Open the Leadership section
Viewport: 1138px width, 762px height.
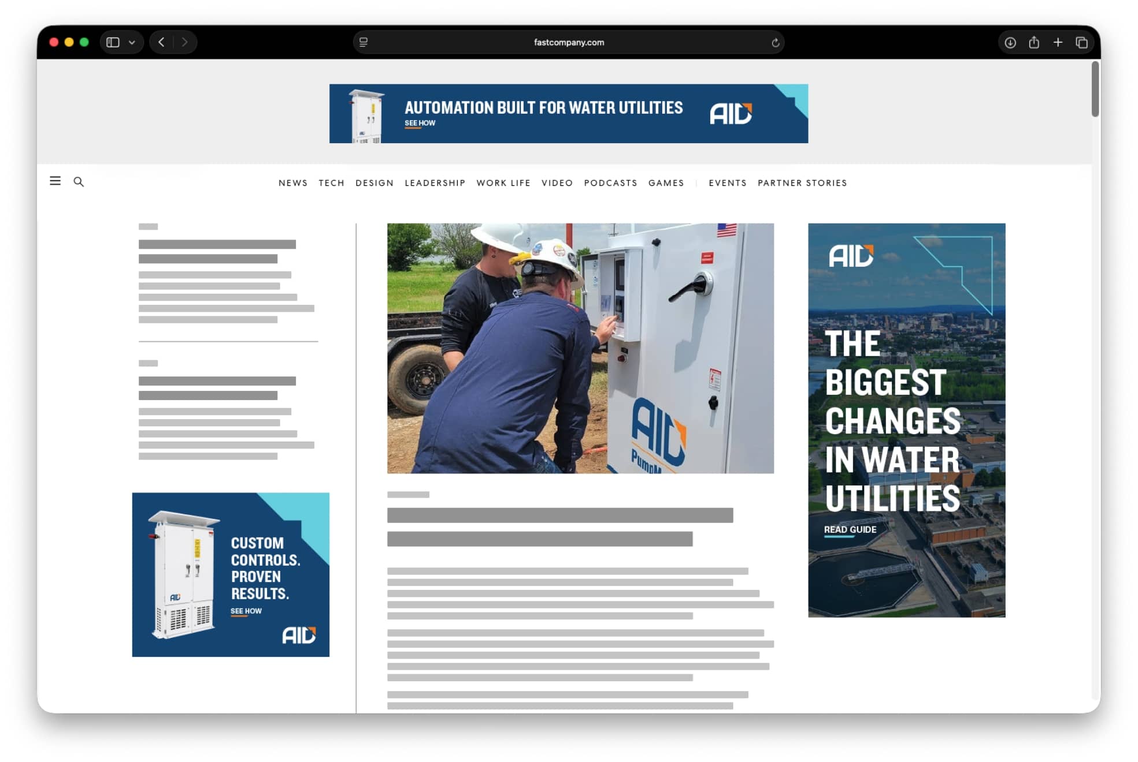435,183
